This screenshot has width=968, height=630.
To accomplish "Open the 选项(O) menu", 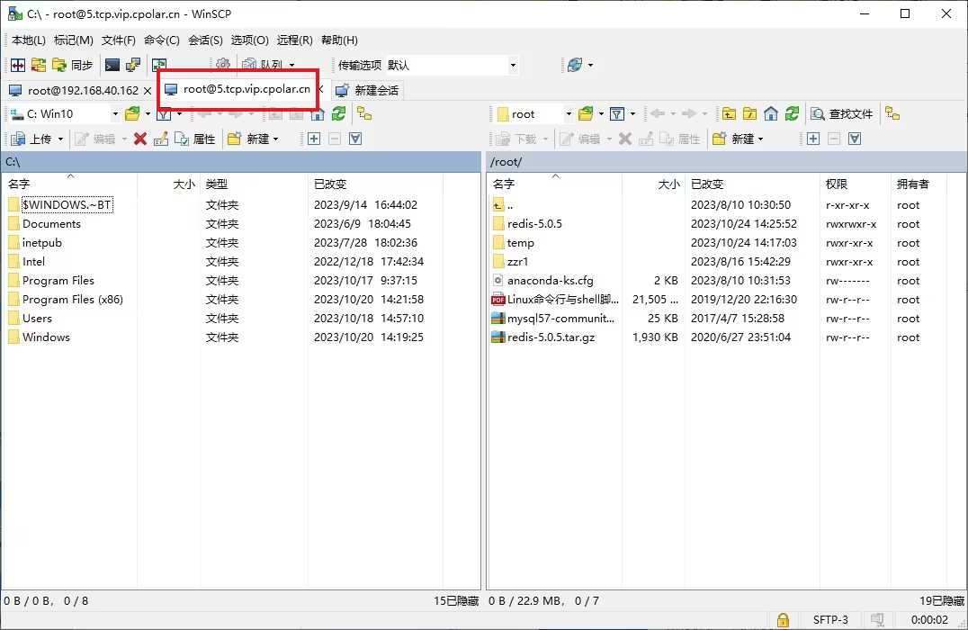I will pos(249,40).
